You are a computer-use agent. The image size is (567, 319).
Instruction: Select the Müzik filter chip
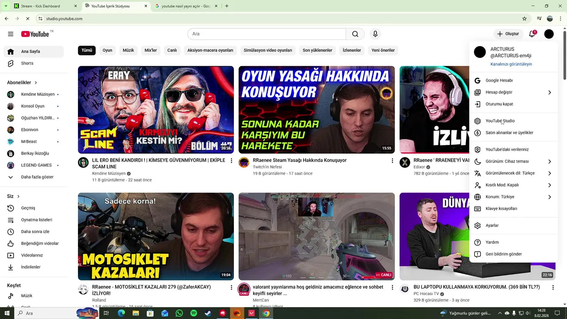tap(128, 51)
